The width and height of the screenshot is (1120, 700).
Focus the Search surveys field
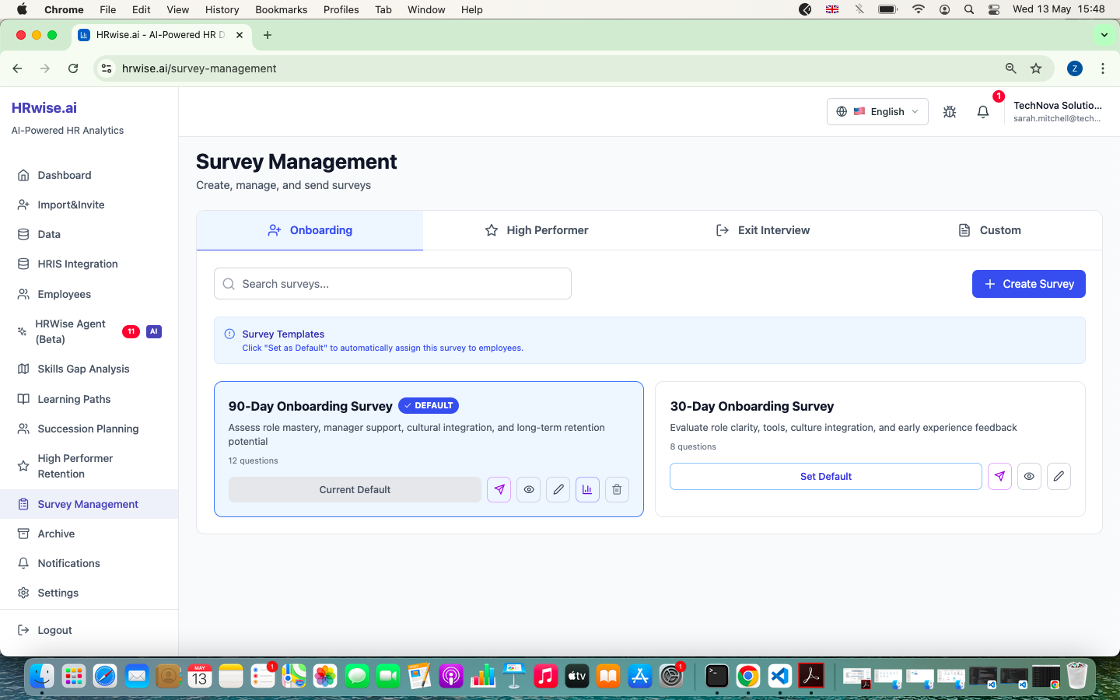pos(393,284)
